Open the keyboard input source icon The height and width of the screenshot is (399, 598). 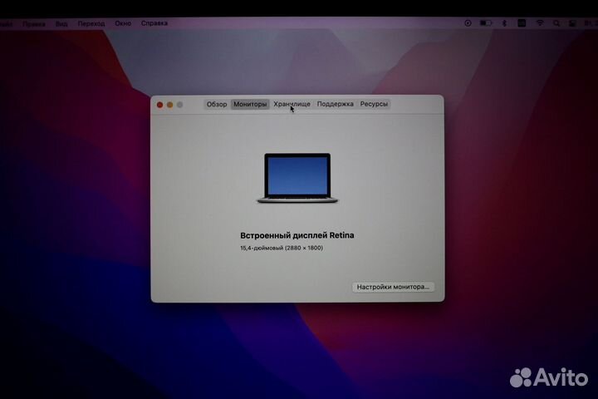coord(522,23)
